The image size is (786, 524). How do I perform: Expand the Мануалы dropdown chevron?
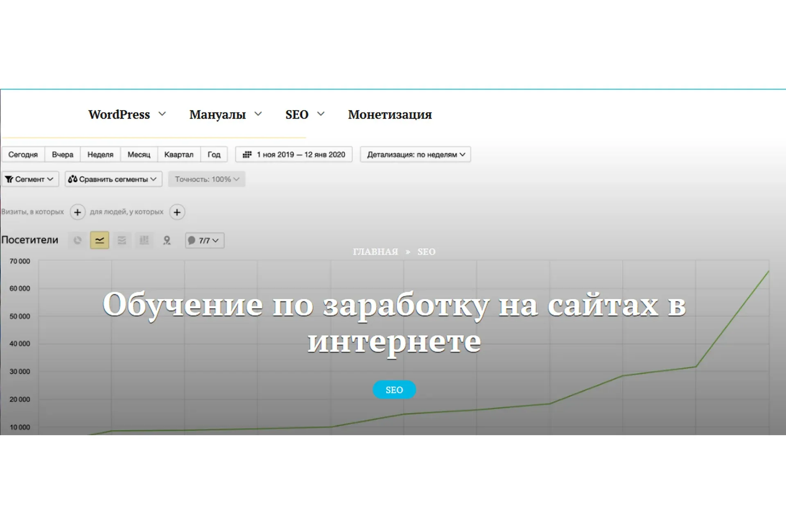(x=258, y=114)
